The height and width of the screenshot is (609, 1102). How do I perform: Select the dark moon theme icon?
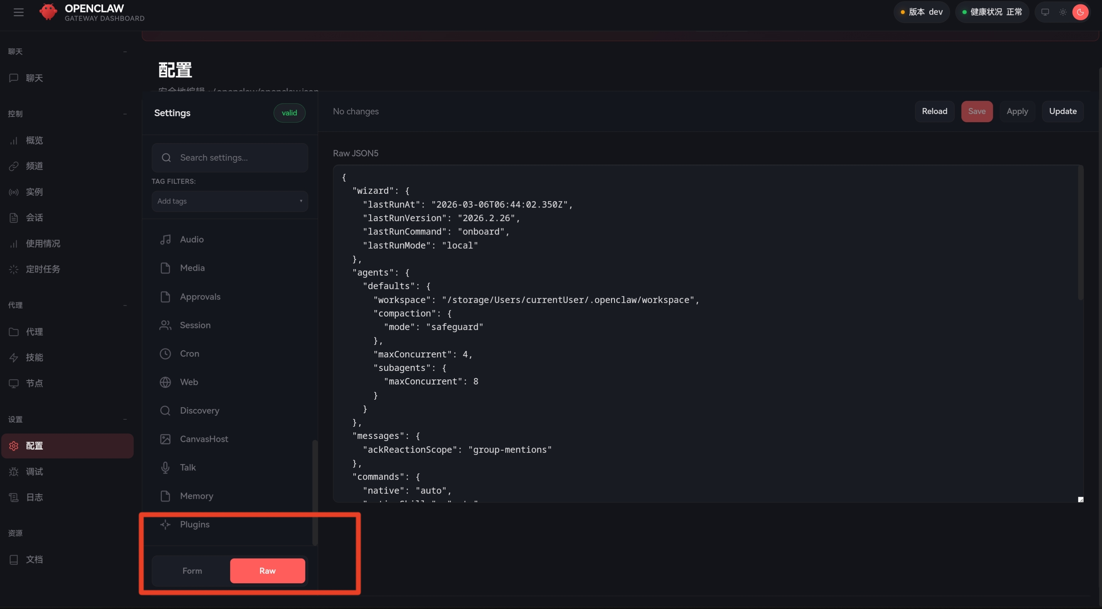coord(1080,12)
